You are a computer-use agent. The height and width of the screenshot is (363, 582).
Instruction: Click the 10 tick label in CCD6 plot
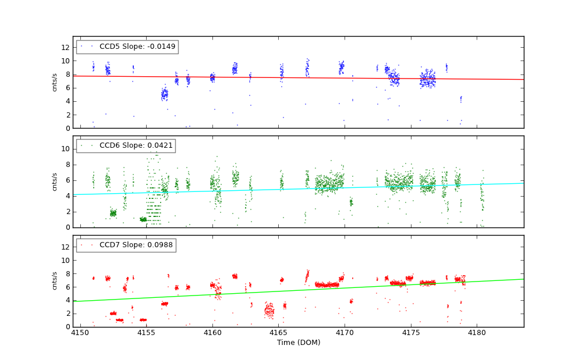(x=66, y=149)
